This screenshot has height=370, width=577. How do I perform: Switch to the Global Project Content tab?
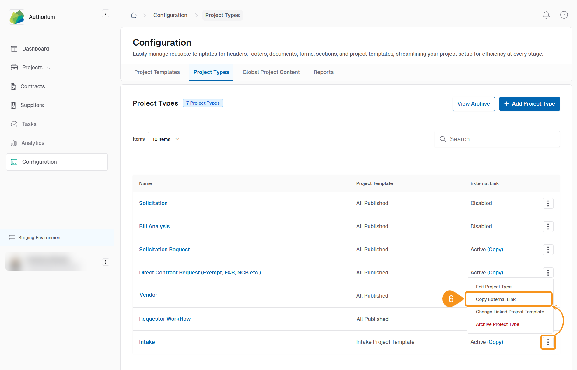(271, 72)
